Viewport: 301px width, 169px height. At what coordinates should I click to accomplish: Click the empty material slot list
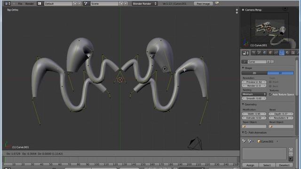pyautogui.click(x=264, y=154)
